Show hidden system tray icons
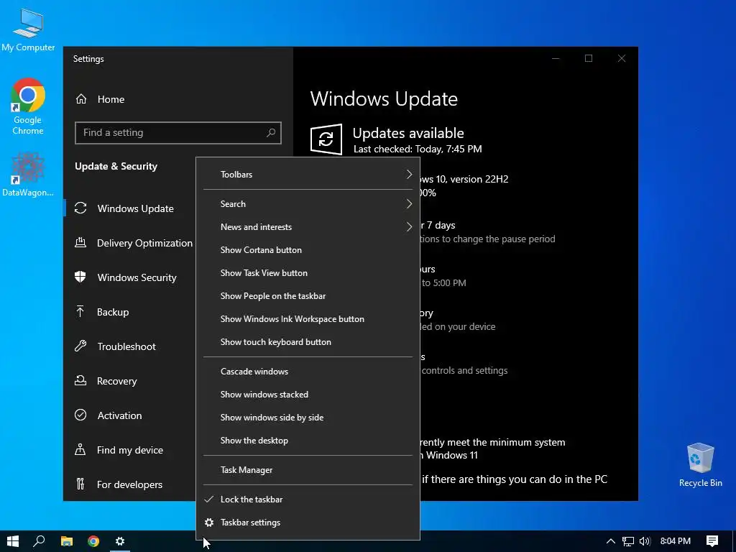Screen dimensions: 736x552 tap(611, 541)
